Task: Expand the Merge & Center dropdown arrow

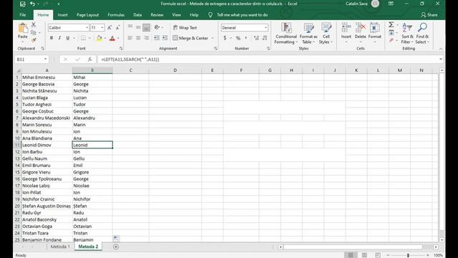Action: [x=213, y=38]
